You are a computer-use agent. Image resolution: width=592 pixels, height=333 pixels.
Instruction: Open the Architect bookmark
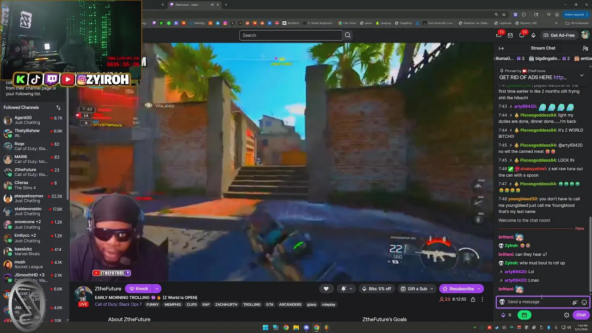point(290,23)
